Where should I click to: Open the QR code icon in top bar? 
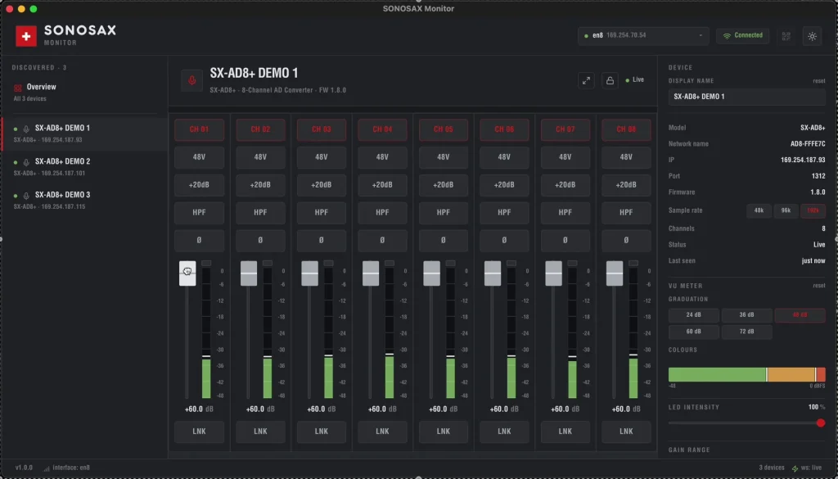pos(786,36)
